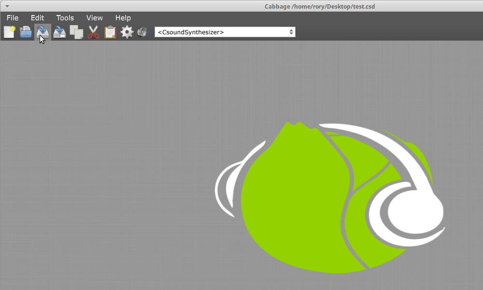Click the CsoundSynthesizer combo box text
This screenshot has width=483, height=290.
(x=191, y=32)
